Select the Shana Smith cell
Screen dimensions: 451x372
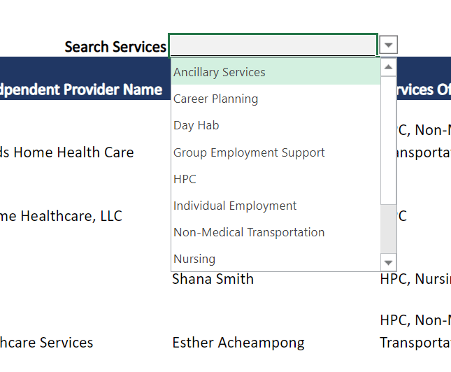[x=213, y=279]
